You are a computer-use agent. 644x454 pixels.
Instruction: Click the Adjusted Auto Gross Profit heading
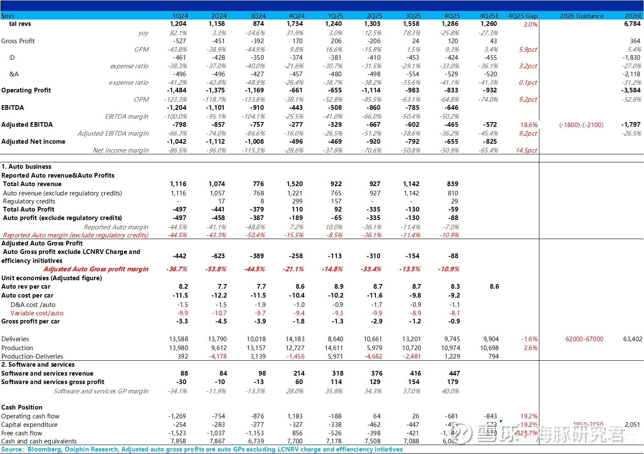click(x=42, y=243)
